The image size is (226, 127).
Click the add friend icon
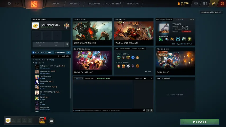(64, 56)
